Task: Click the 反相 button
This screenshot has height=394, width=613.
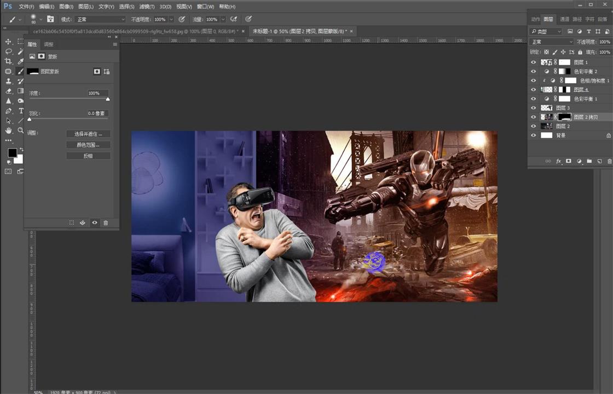Action: (88, 156)
